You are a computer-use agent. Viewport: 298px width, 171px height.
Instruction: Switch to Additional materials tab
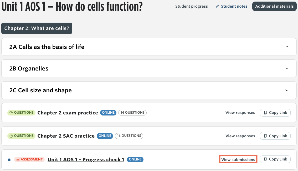(x=274, y=6)
